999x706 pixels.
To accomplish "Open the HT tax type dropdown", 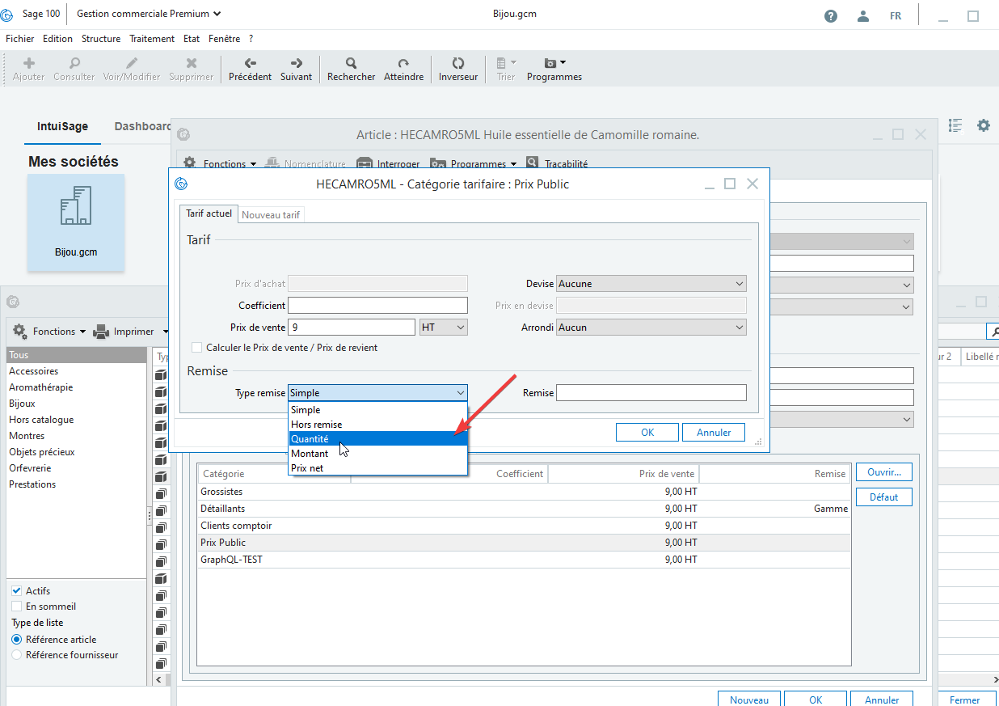I will (444, 327).
